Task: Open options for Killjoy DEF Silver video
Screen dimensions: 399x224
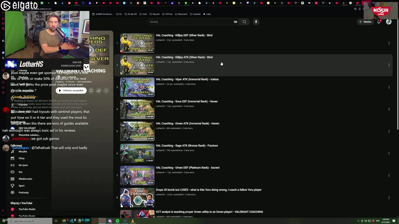Action: 389,43
